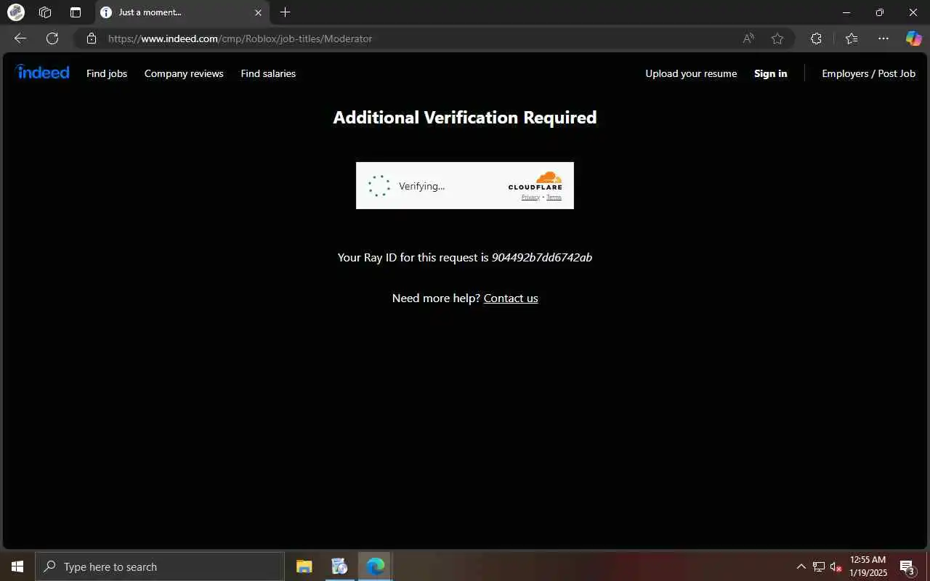This screenshot has width=930, height=581.
Task: Click the taskbar search box
Action: pyautogui.click(x=160, y=566)
